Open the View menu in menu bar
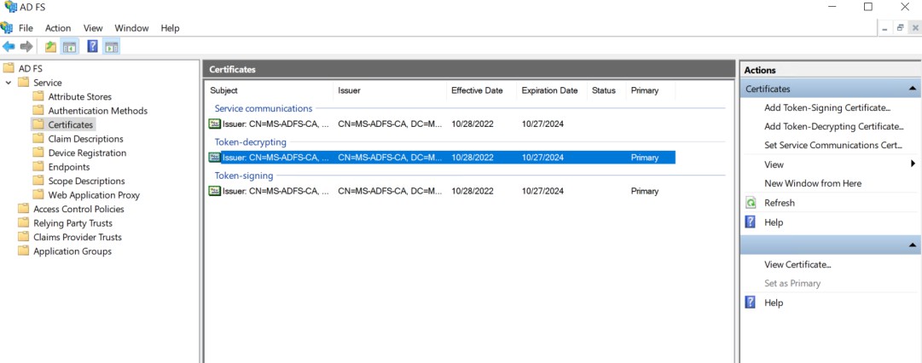The image size is (922, 363). pyautogui.click(x=93, y=27)
